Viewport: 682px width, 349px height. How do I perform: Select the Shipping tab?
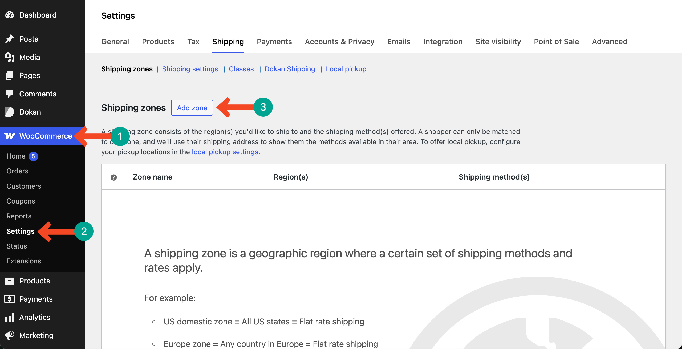(x=228, y=42)
